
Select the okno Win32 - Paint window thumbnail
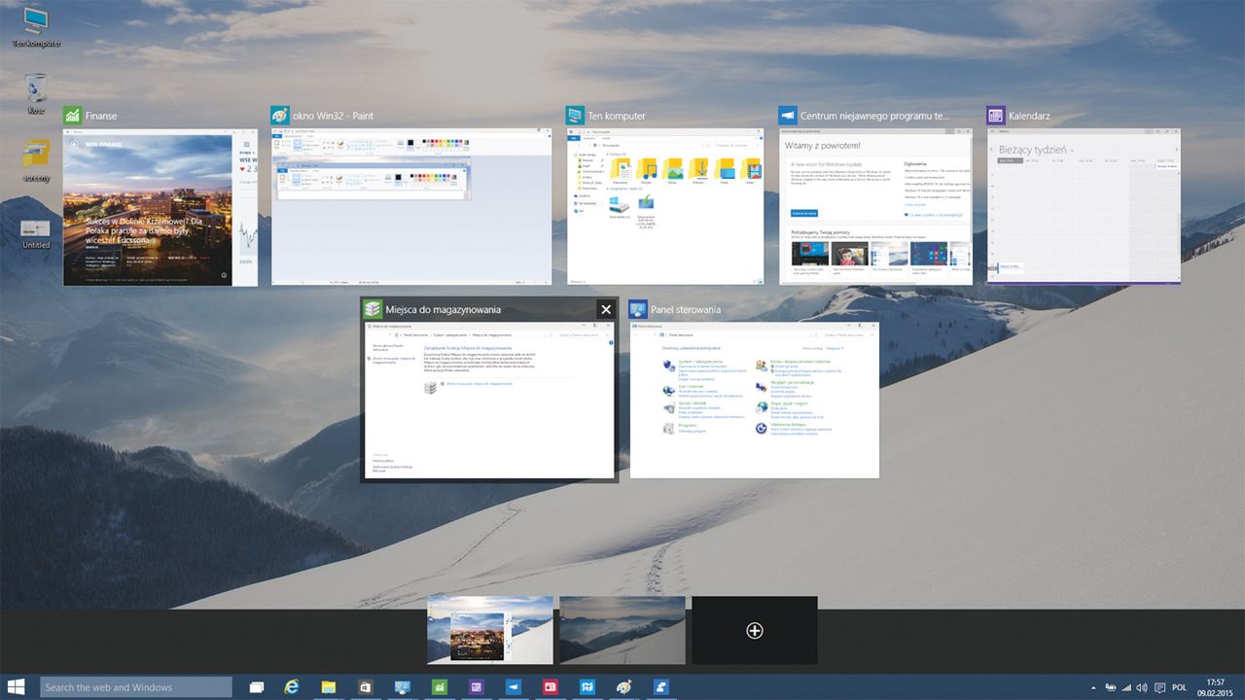(409, 207)
